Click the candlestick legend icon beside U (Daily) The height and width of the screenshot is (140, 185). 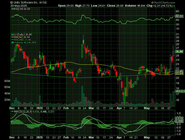12,35
